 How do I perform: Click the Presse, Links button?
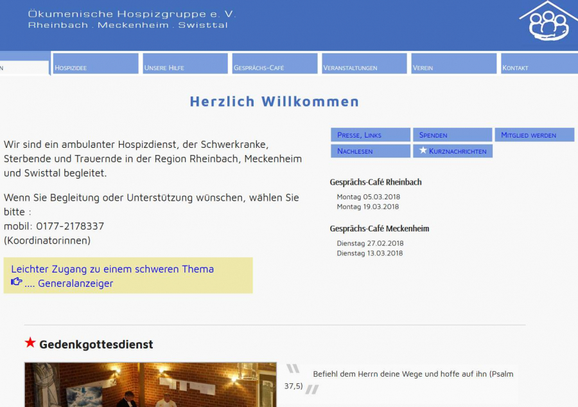(371, 135)
